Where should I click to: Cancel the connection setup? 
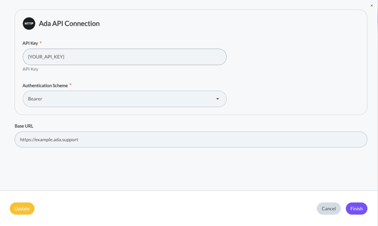click(x=328, y=208)
